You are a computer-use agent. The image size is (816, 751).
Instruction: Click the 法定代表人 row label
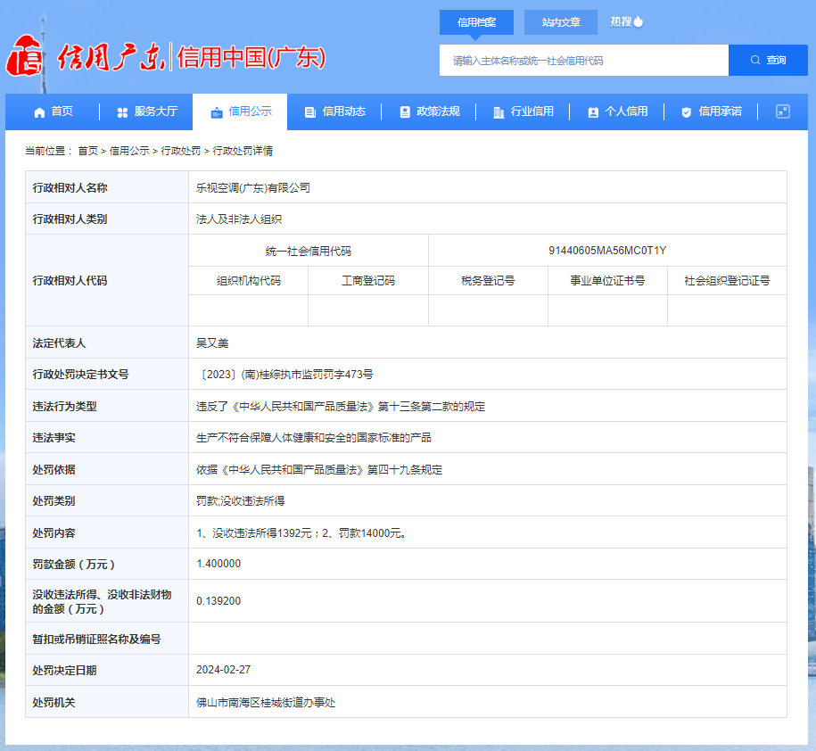tap(60, 343)
